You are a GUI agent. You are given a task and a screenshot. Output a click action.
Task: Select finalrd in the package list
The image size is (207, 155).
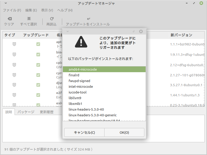(x=104, y=75)
